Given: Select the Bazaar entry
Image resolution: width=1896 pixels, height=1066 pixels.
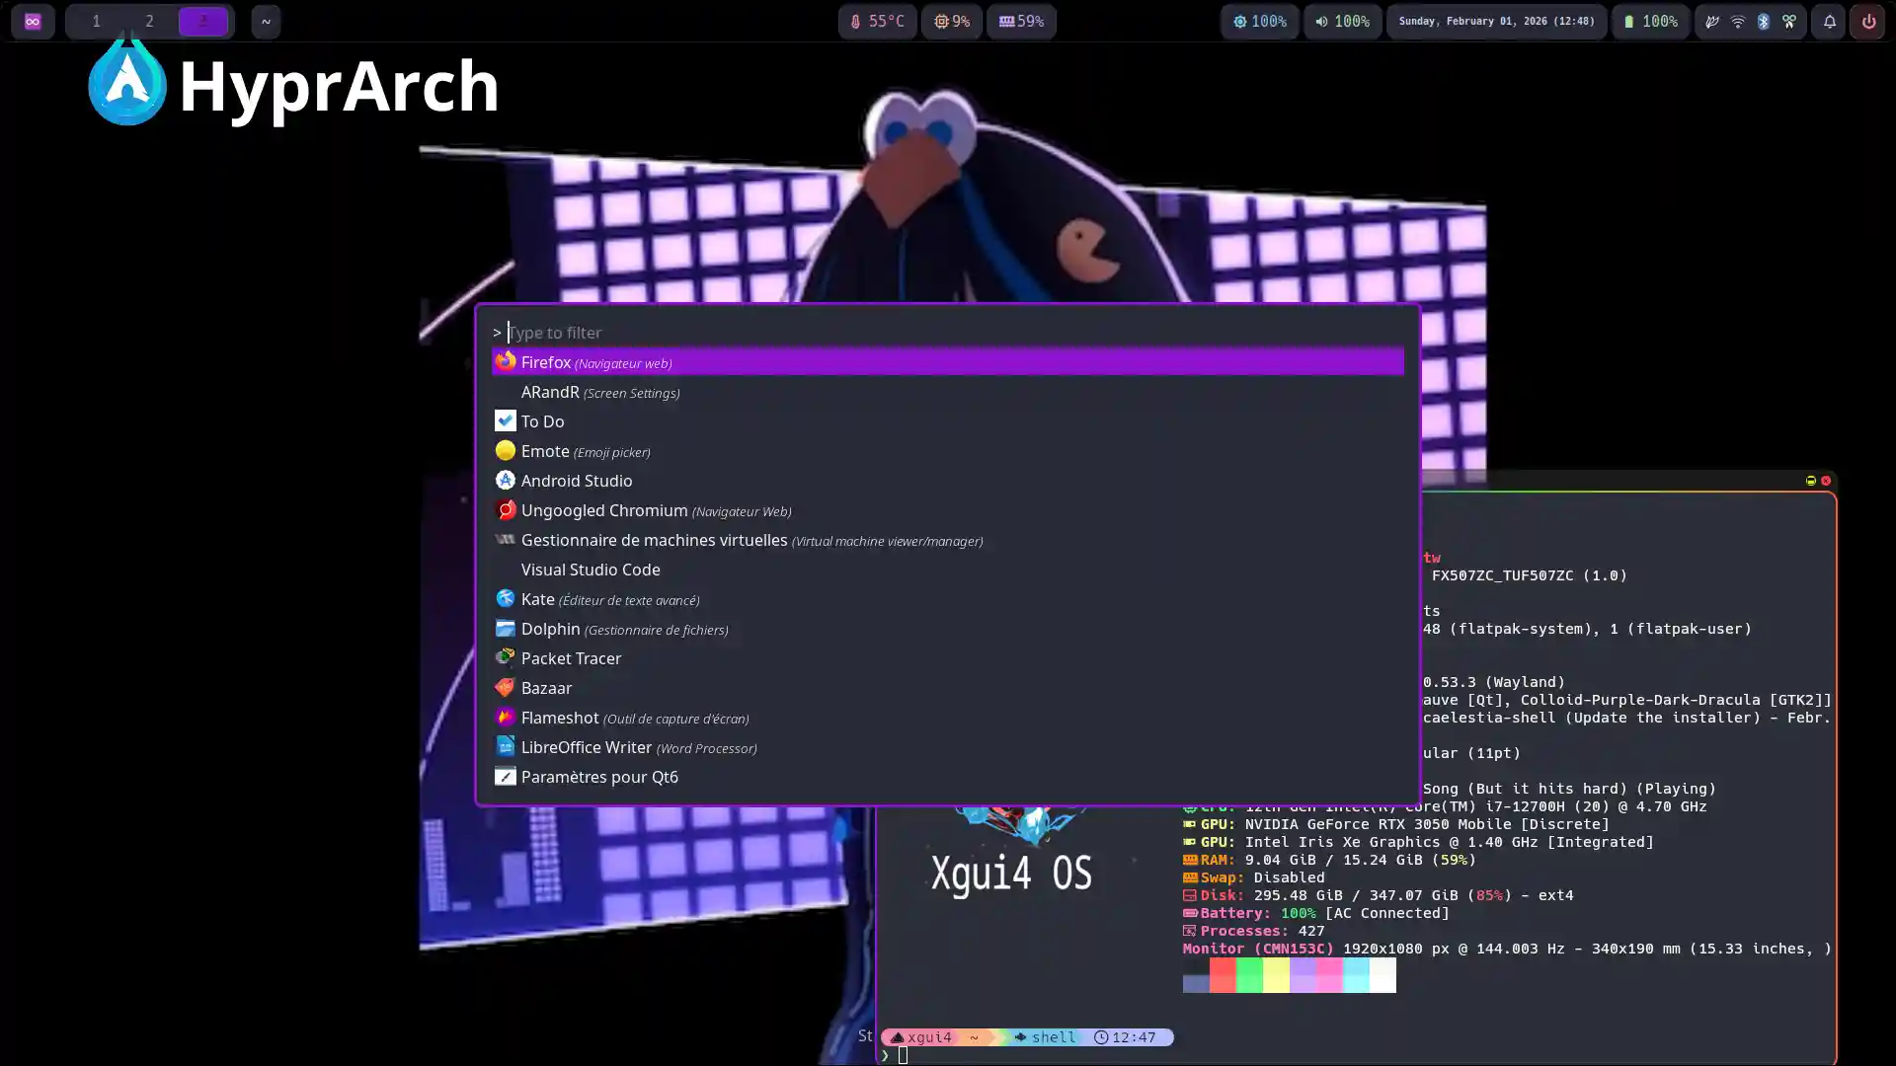Looking at the screenshot, I should click(x=948, y=687).
